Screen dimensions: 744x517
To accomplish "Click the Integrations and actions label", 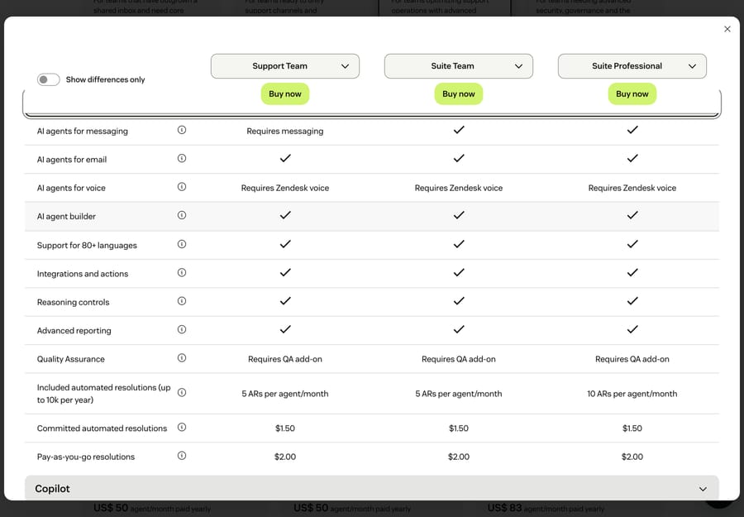I will point(83,274).
